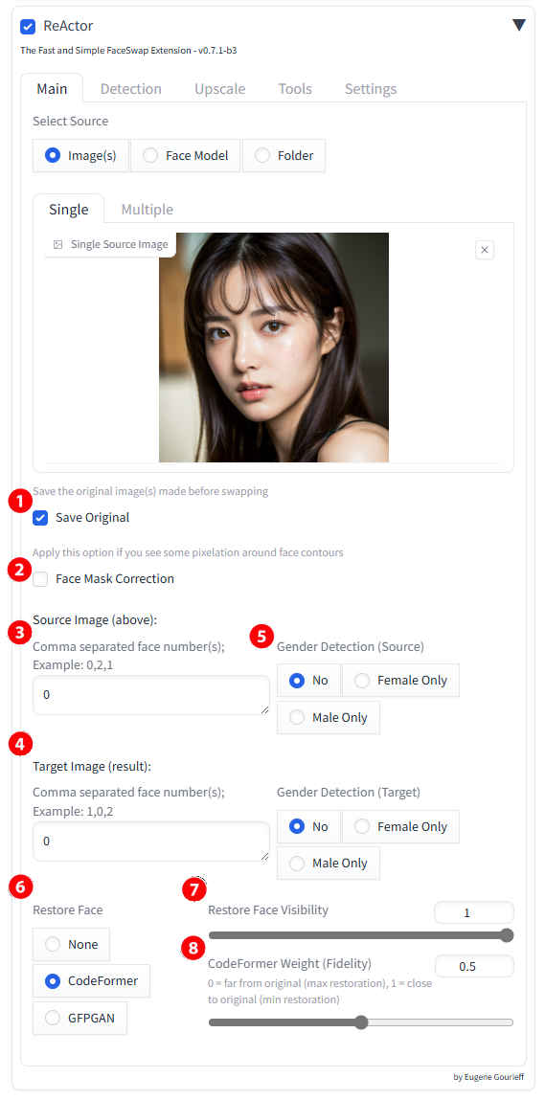Screen dimensions: 545x1100
Task: Switch to the Multiple source tab
Action: coord(148,209)
